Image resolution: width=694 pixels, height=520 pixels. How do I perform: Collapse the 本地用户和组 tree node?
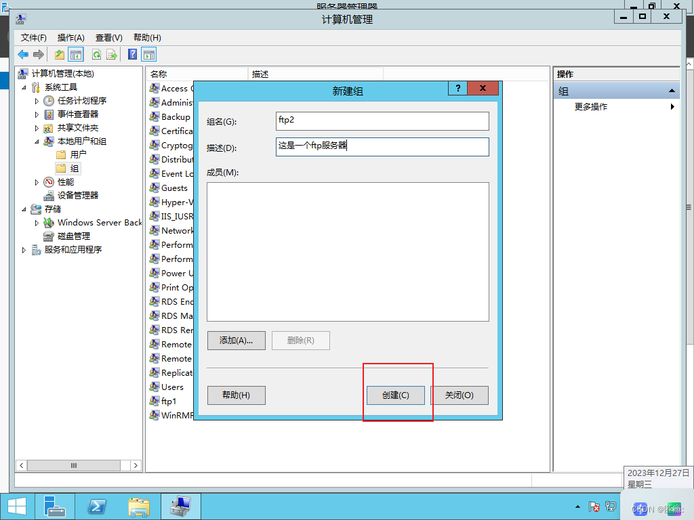[x=37, y=142]
